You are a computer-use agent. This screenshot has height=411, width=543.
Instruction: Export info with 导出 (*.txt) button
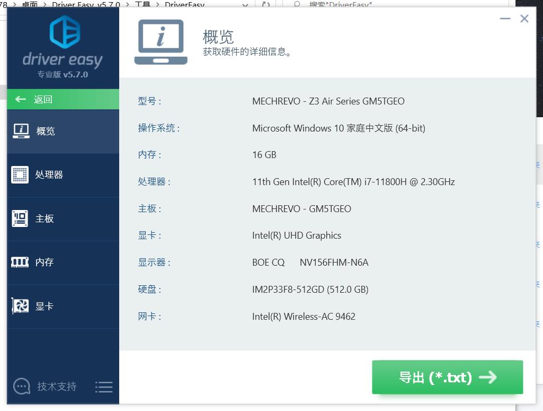[448, 377]
